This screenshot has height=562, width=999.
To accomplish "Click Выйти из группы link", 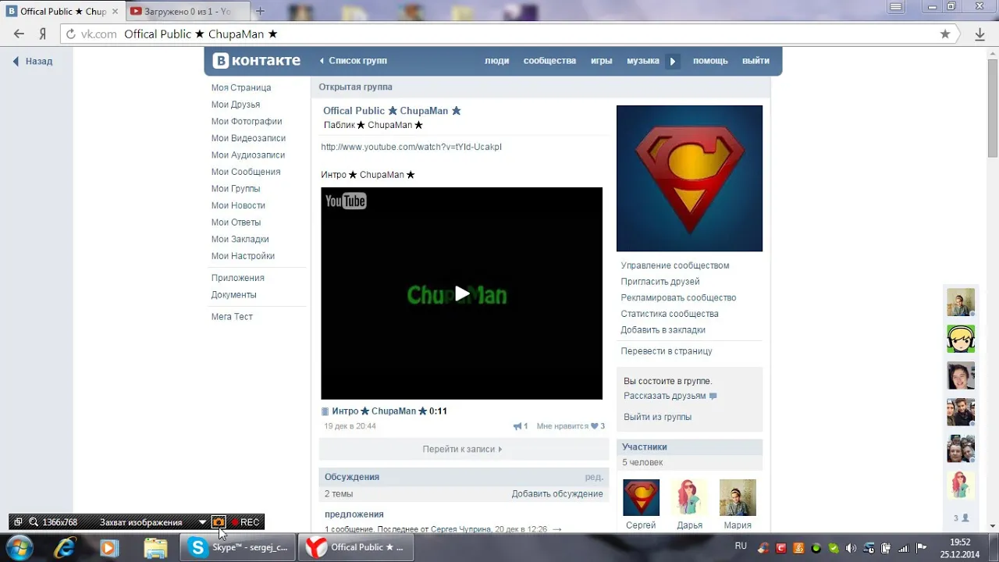I will click(657, 417).
